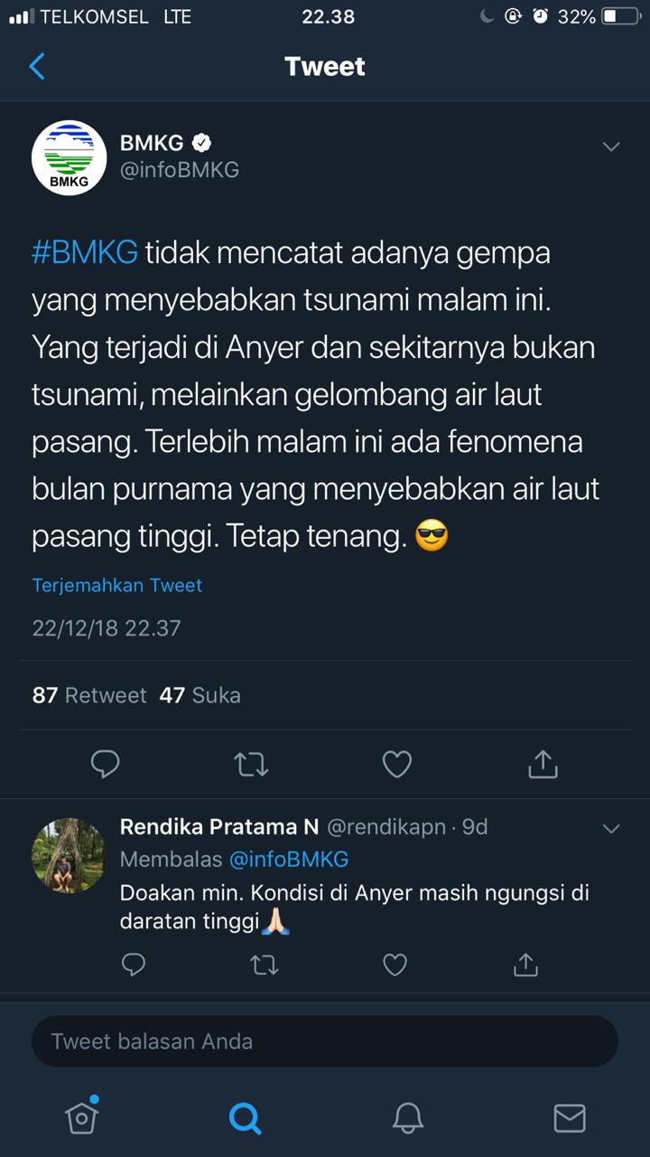Open the Messages envelope tab

point(570,1118)
